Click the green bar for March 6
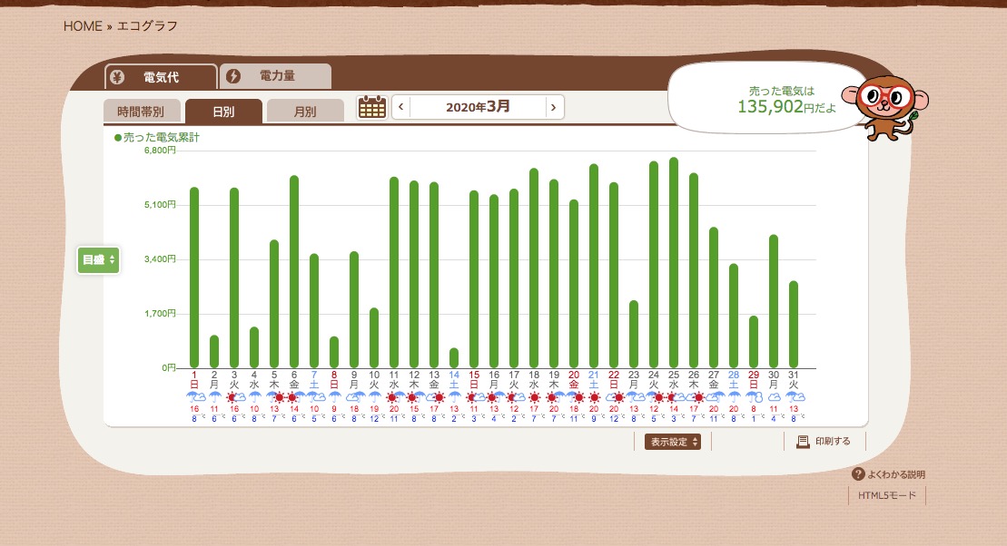 click(294, 272)
